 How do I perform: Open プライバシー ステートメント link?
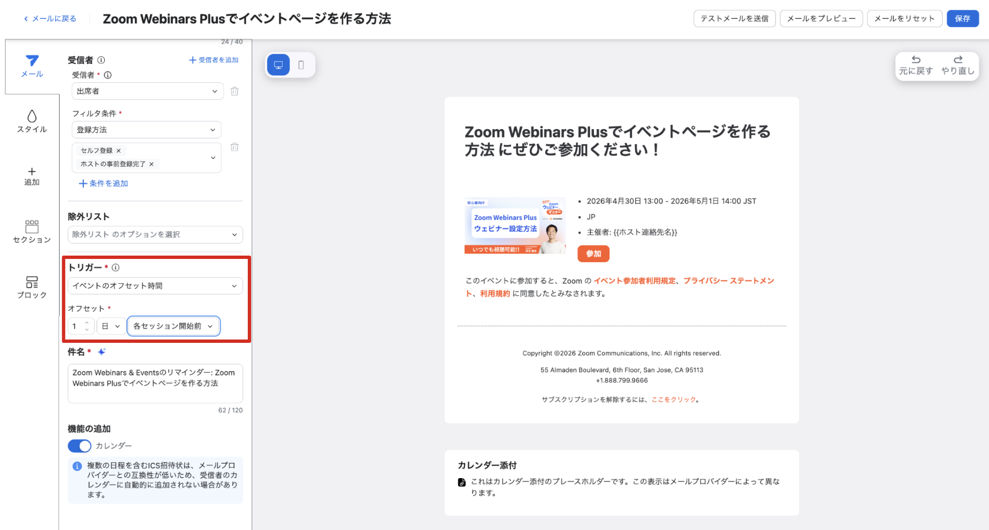(729, 281)
